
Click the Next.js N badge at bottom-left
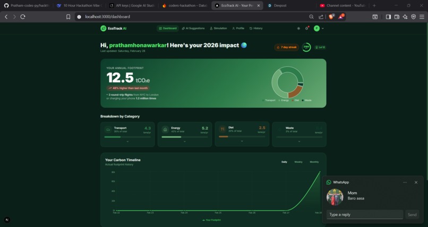tap(7, 220)
